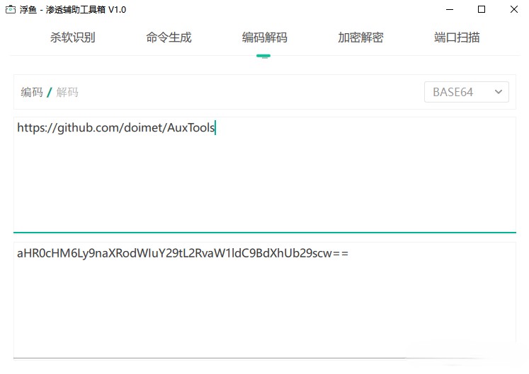Screen dimensions: 529x374
Task: Choose the 编码 mode
Action: click(32, 92)
